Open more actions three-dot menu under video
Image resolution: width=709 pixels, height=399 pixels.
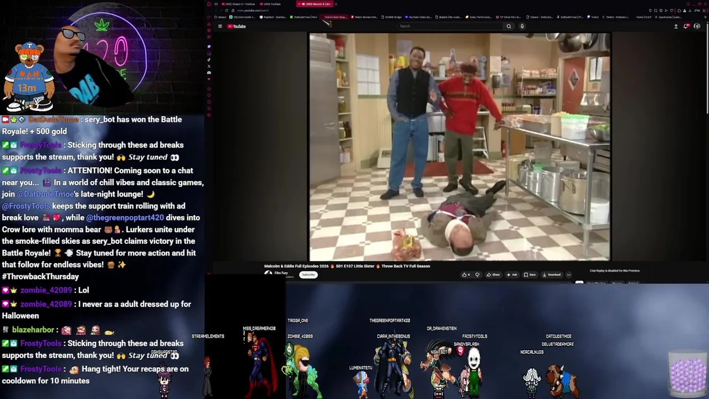coord(568,274)
